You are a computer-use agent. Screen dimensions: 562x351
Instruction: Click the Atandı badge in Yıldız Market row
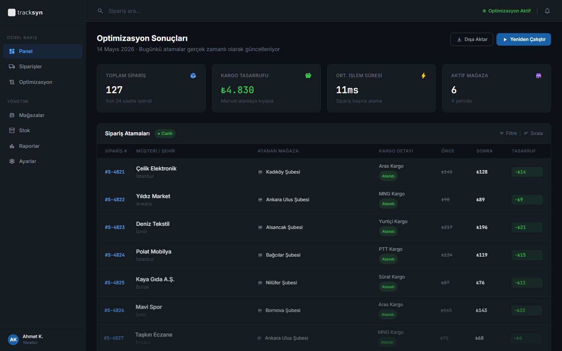pos(388,204)
